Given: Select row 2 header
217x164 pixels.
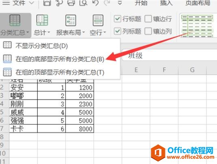Looking at the screenshot, I should pyautogui.click(x=4, y=87).
